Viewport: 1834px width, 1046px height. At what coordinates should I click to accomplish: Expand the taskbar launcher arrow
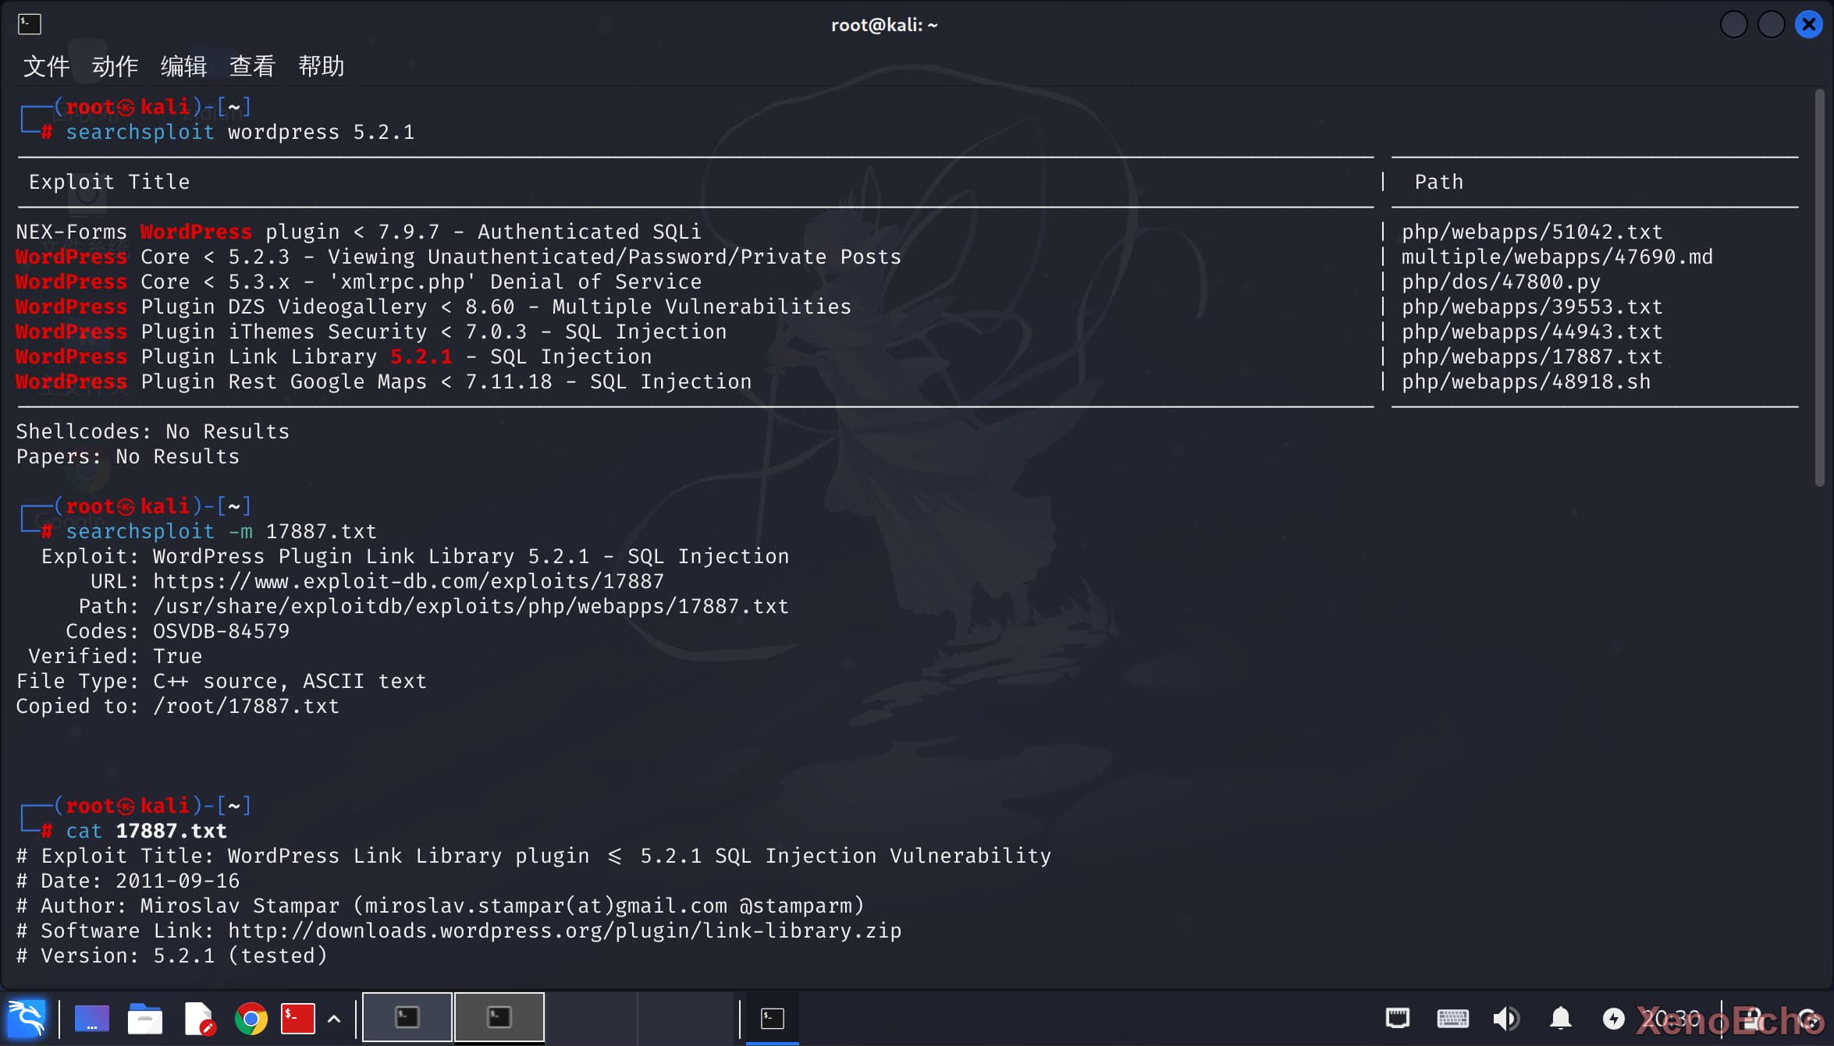tap(334, 1018)
